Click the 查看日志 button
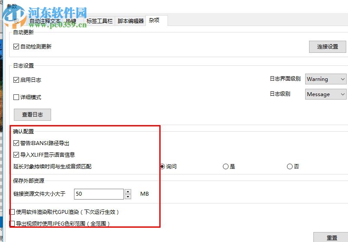348x242 pixels. tap(32, 115)
